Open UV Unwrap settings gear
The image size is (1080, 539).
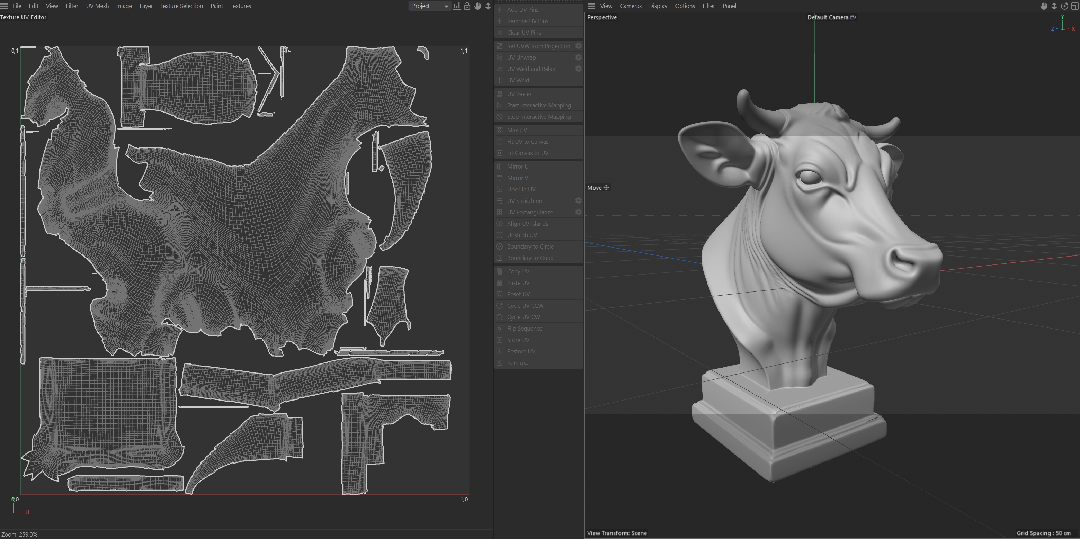[578, 57]
